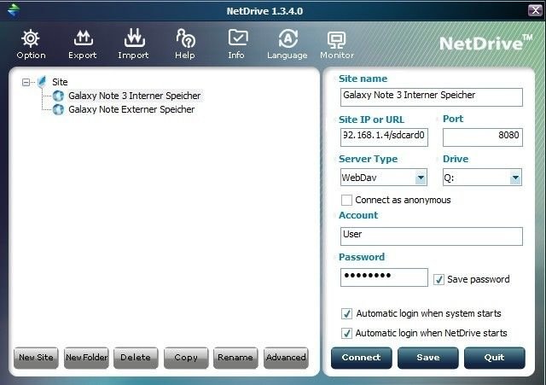This screenshot has width=546, height=385.
Task: Click the Copy button
Action: pyautogui.click(x=186, y=358)
